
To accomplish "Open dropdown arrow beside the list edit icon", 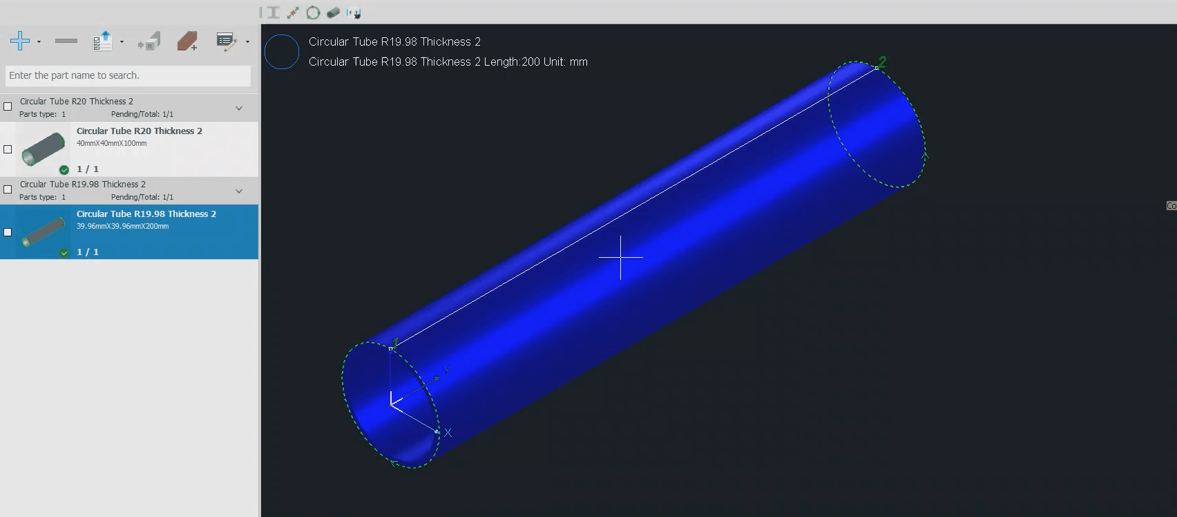I will click(x=247, y=42).
